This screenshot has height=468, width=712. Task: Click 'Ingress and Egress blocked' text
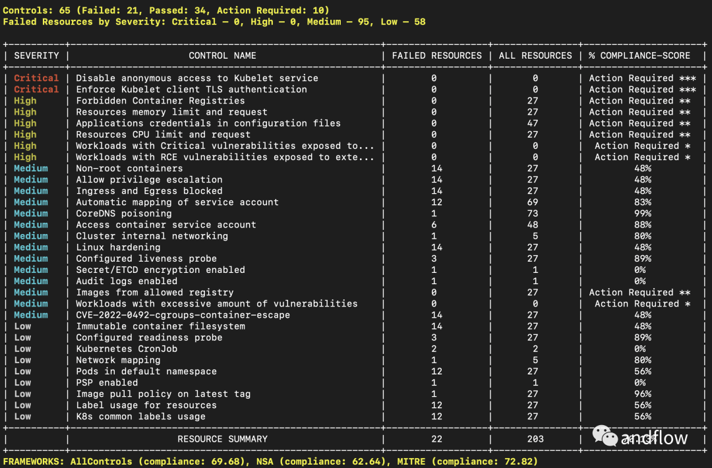click(149, 190)
